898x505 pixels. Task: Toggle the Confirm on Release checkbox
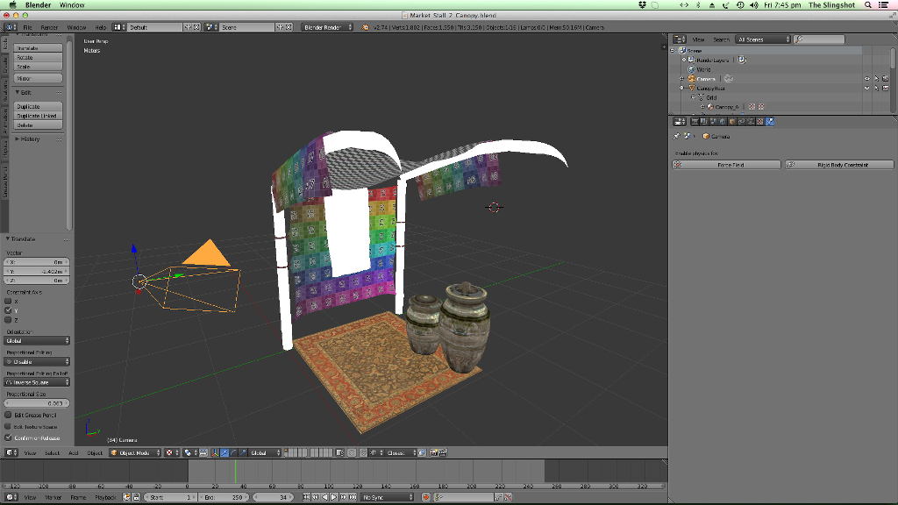(8, 438)
